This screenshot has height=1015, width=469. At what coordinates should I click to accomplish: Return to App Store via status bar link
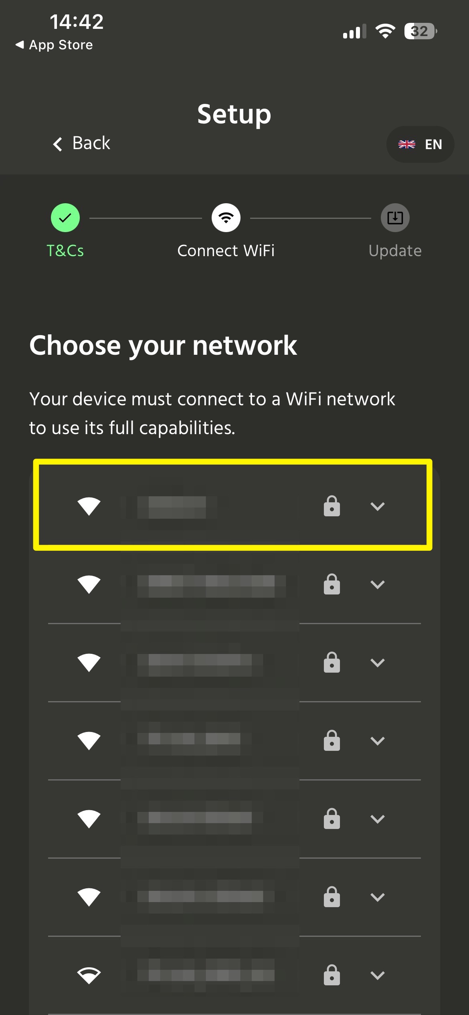[54, 45]
